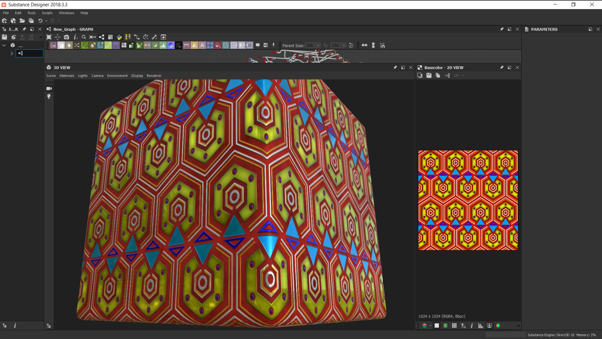
Task: Switch to the New_Graph GRAPH tab
Action: 72,29
